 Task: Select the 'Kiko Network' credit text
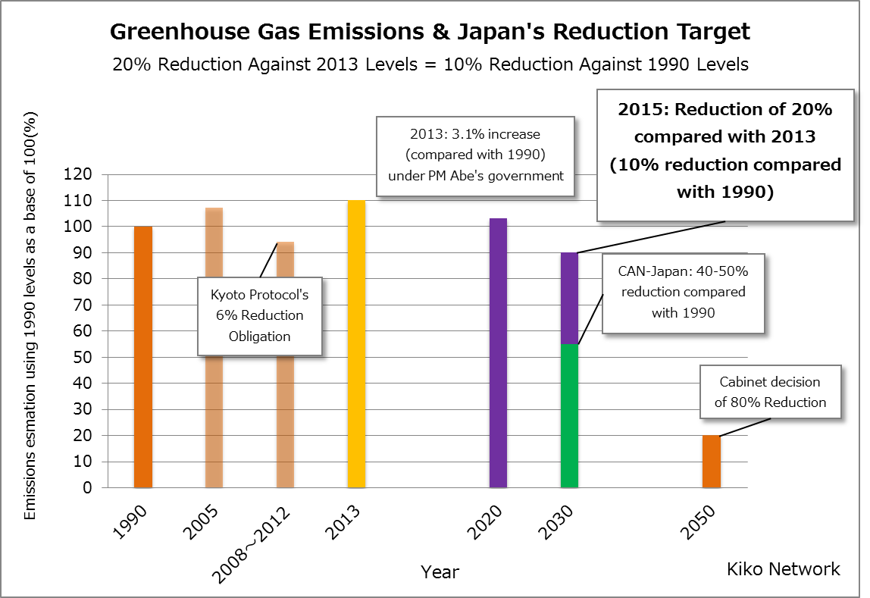pyautogui.click(x=784, y=569)
